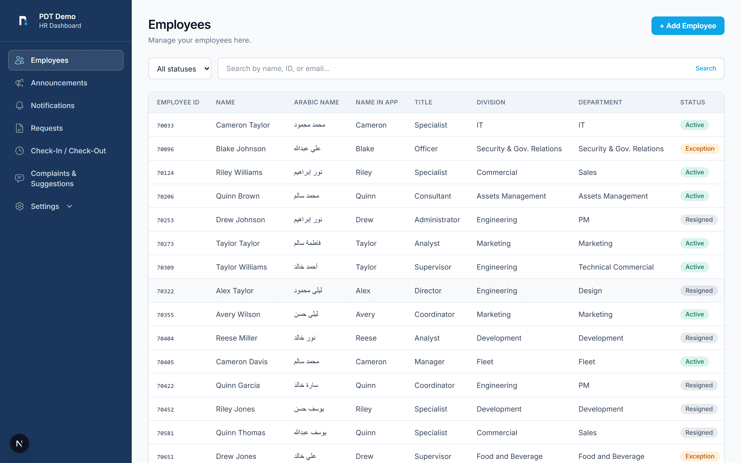Open the Requests section
Screen dimensions: 741x463
point(66,128)
